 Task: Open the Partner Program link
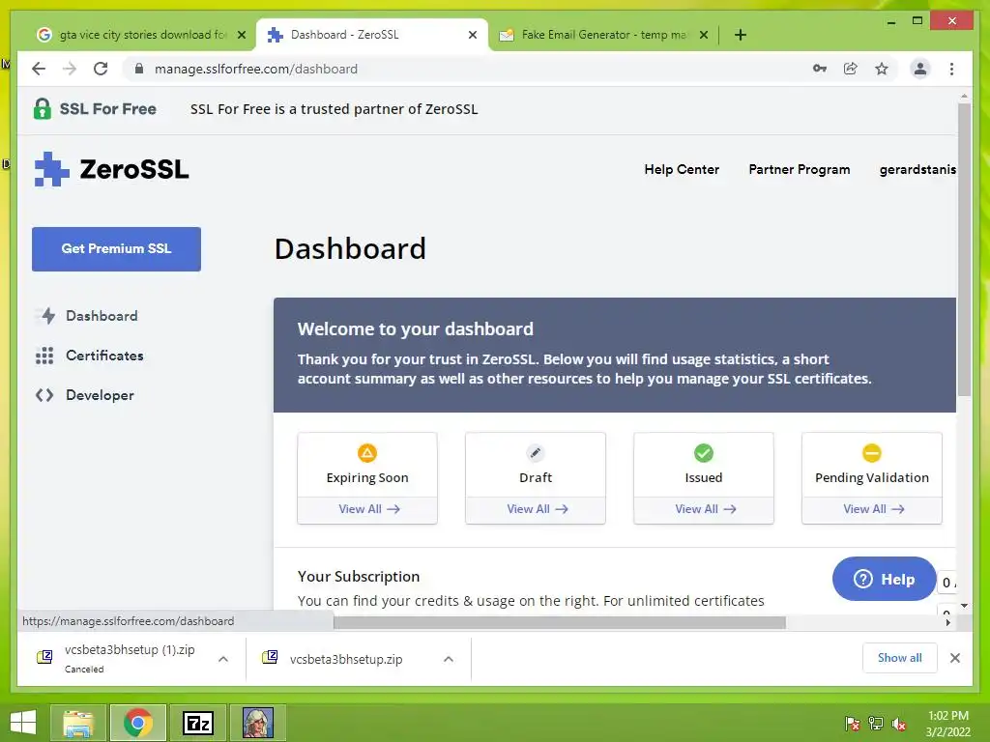(x=799, y=169)
